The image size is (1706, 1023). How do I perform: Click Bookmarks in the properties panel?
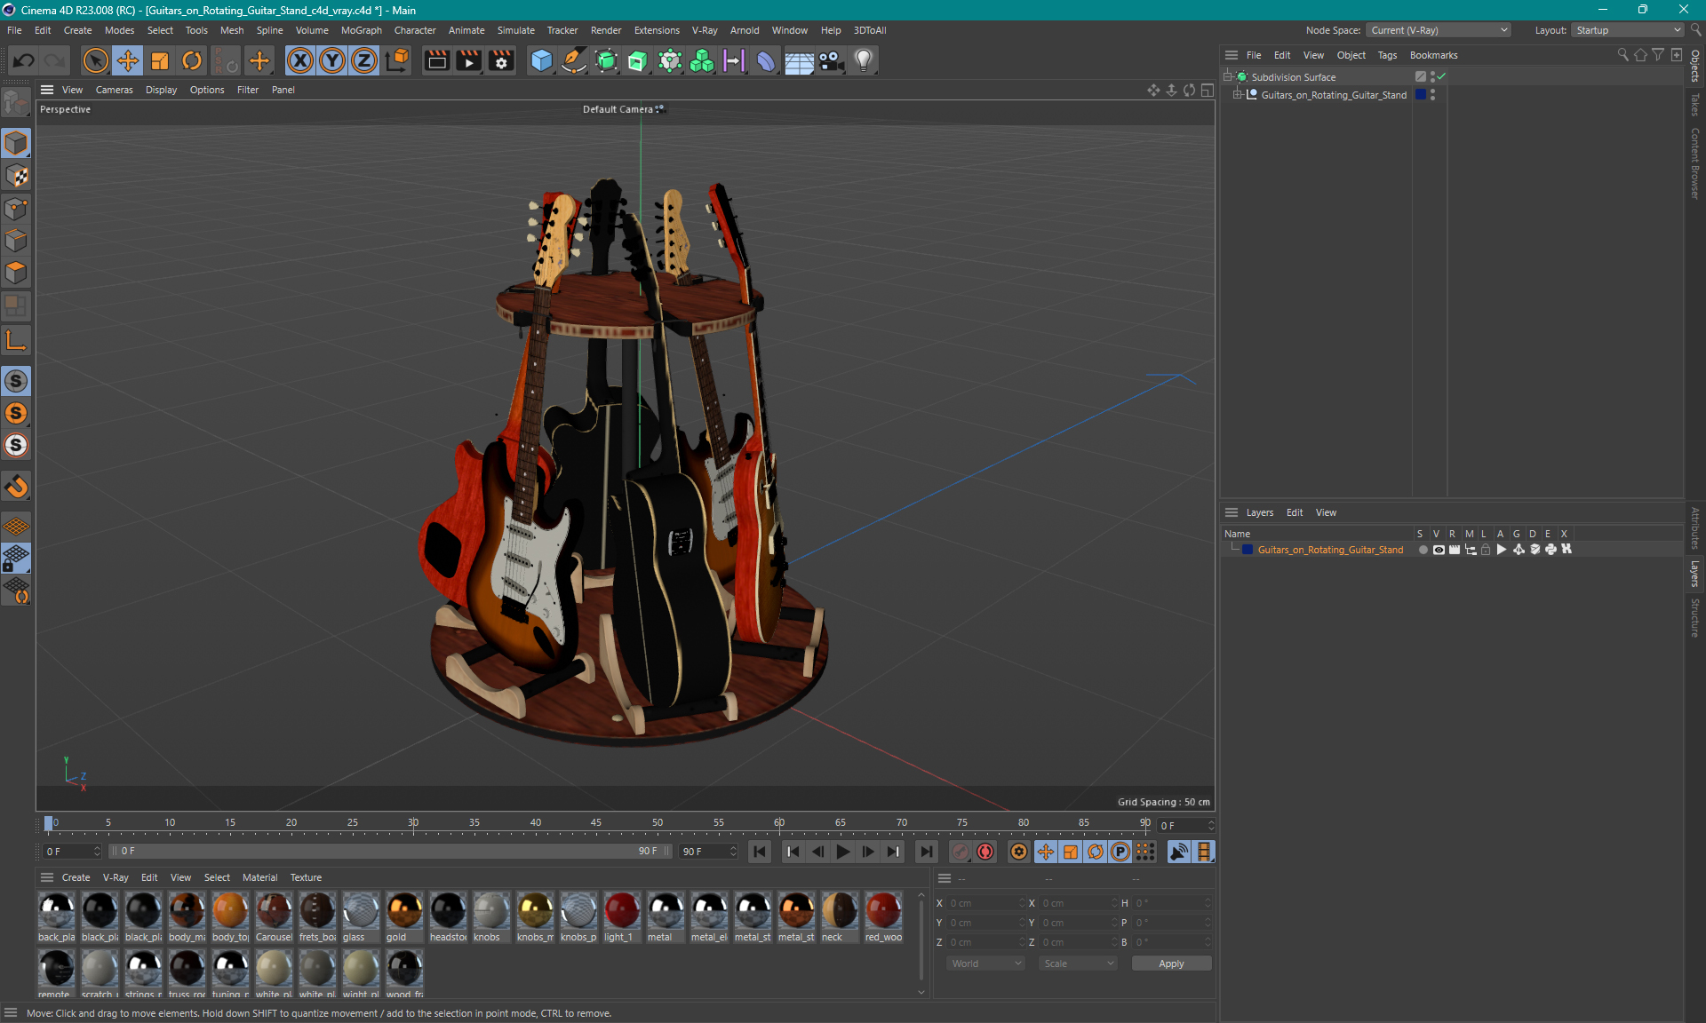pyautogui.click(x=1431, y=55)
